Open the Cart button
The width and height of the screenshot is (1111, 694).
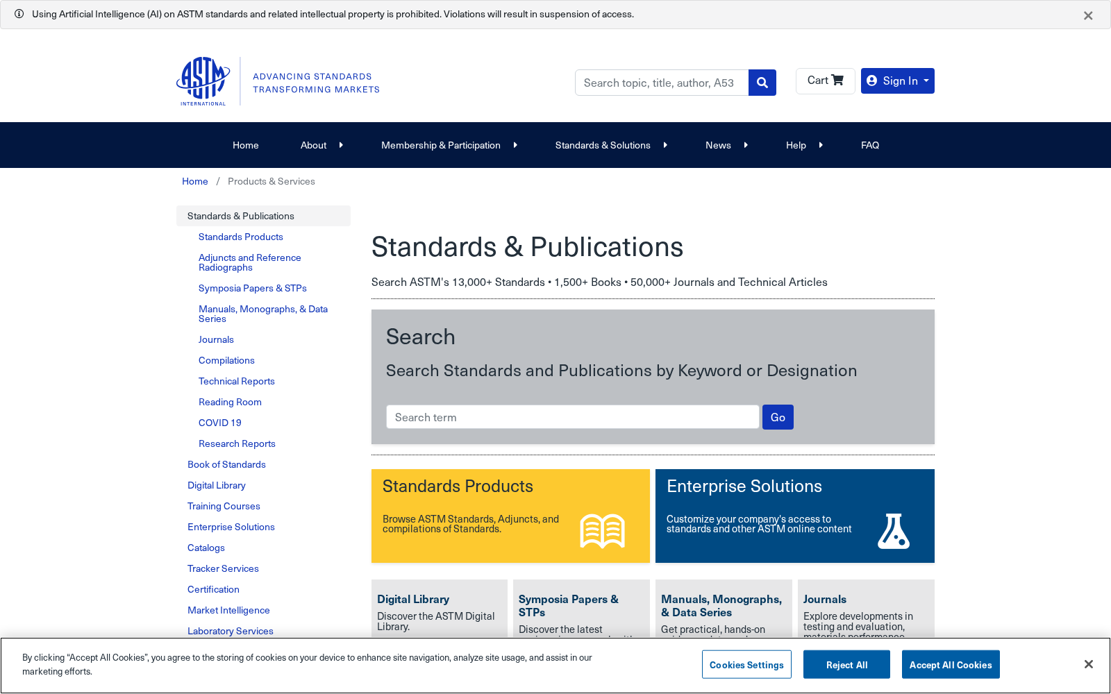click(825, 81)
